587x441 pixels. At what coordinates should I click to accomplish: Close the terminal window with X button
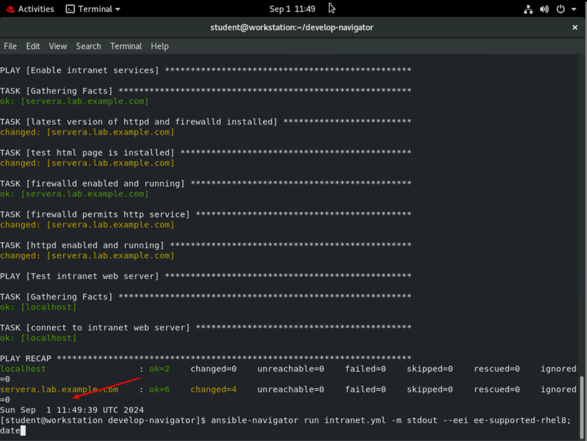pos(575,27)
